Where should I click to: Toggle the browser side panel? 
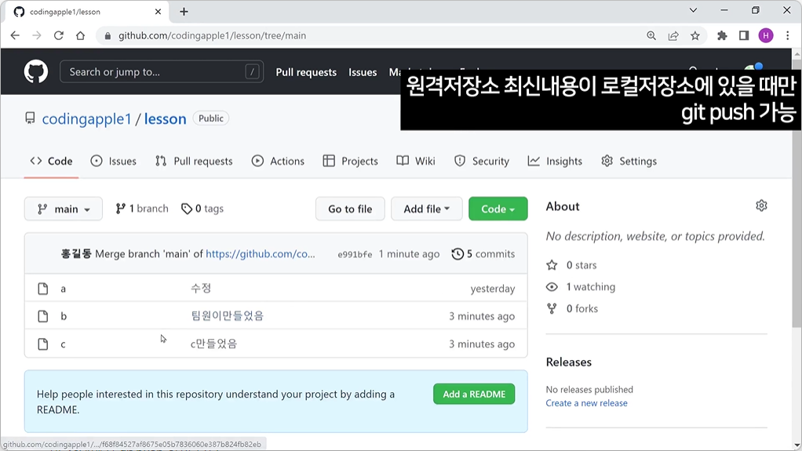pyautogui.click(x=744, y=35)
